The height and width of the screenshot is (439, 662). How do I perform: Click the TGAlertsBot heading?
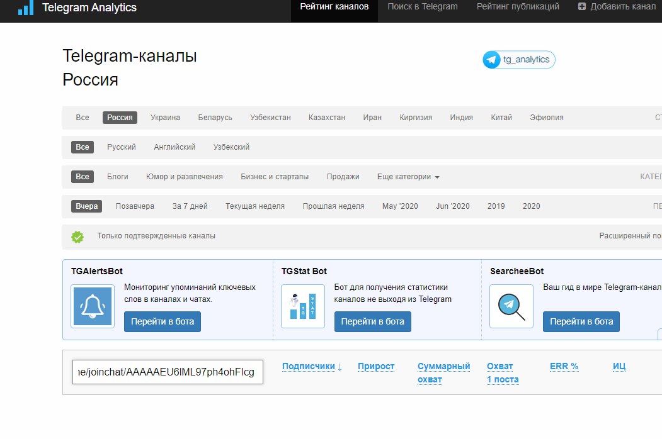coord(96,271)
